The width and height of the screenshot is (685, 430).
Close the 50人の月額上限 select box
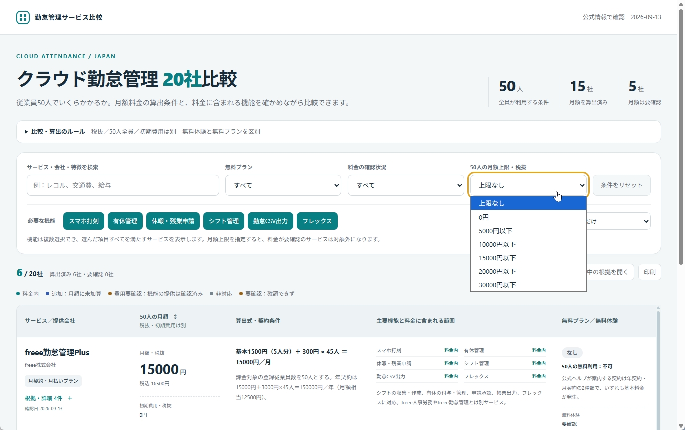(x=529, y=185)
